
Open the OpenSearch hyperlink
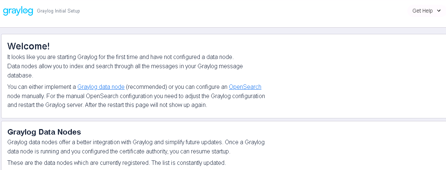pyautogui.click(x=245, y=87)
